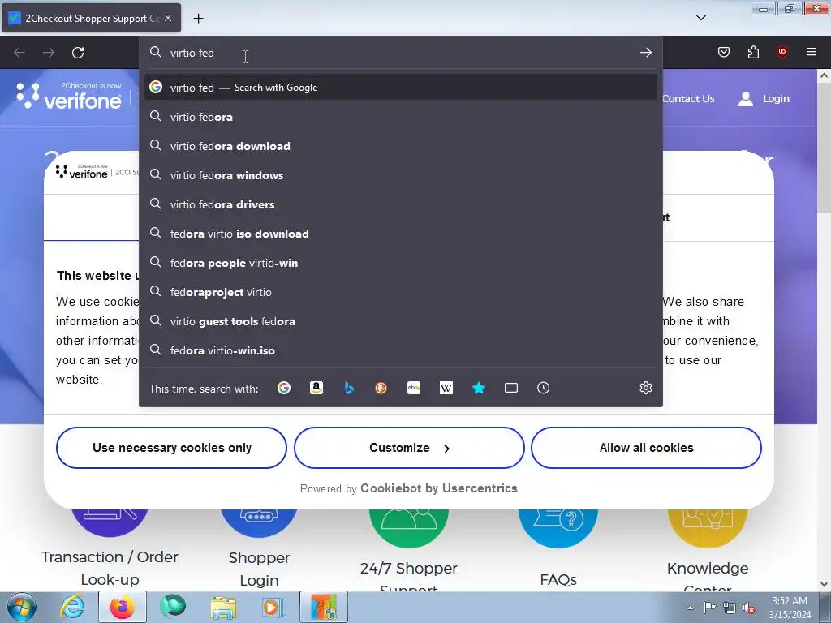Open the FAQs link
This screenshot has height=623, width=831.
click(x=558, y=579)
